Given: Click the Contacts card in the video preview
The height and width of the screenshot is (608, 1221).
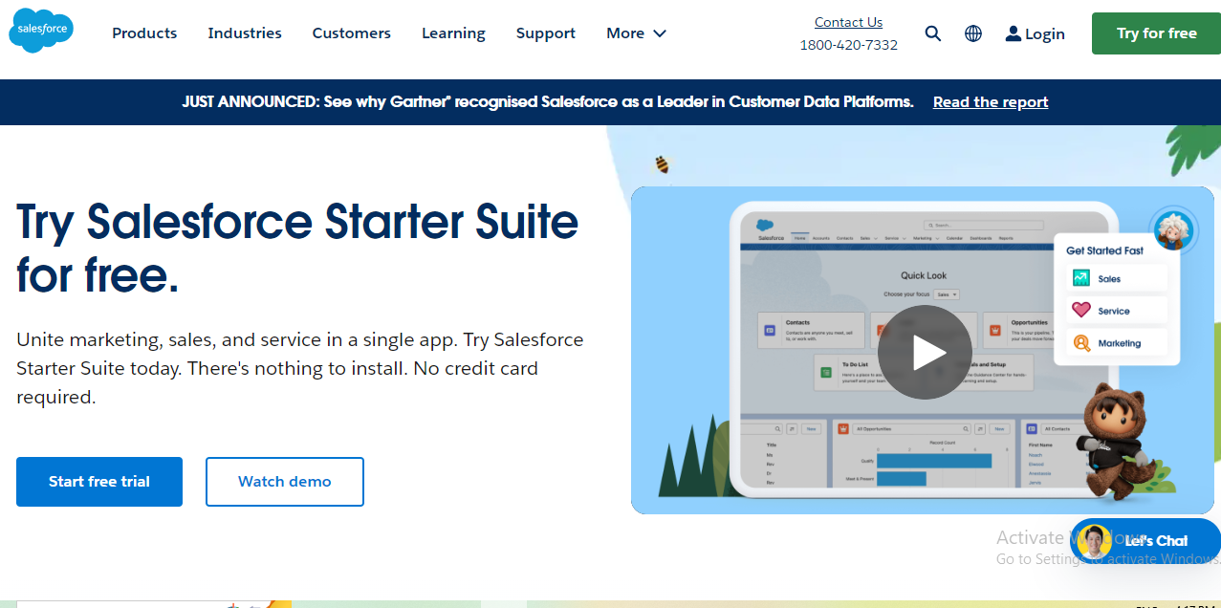Looking at the screenshot, I should (811, 331).
